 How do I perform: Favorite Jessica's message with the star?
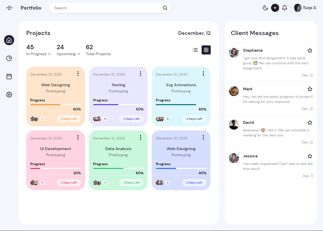coord(310,156)
